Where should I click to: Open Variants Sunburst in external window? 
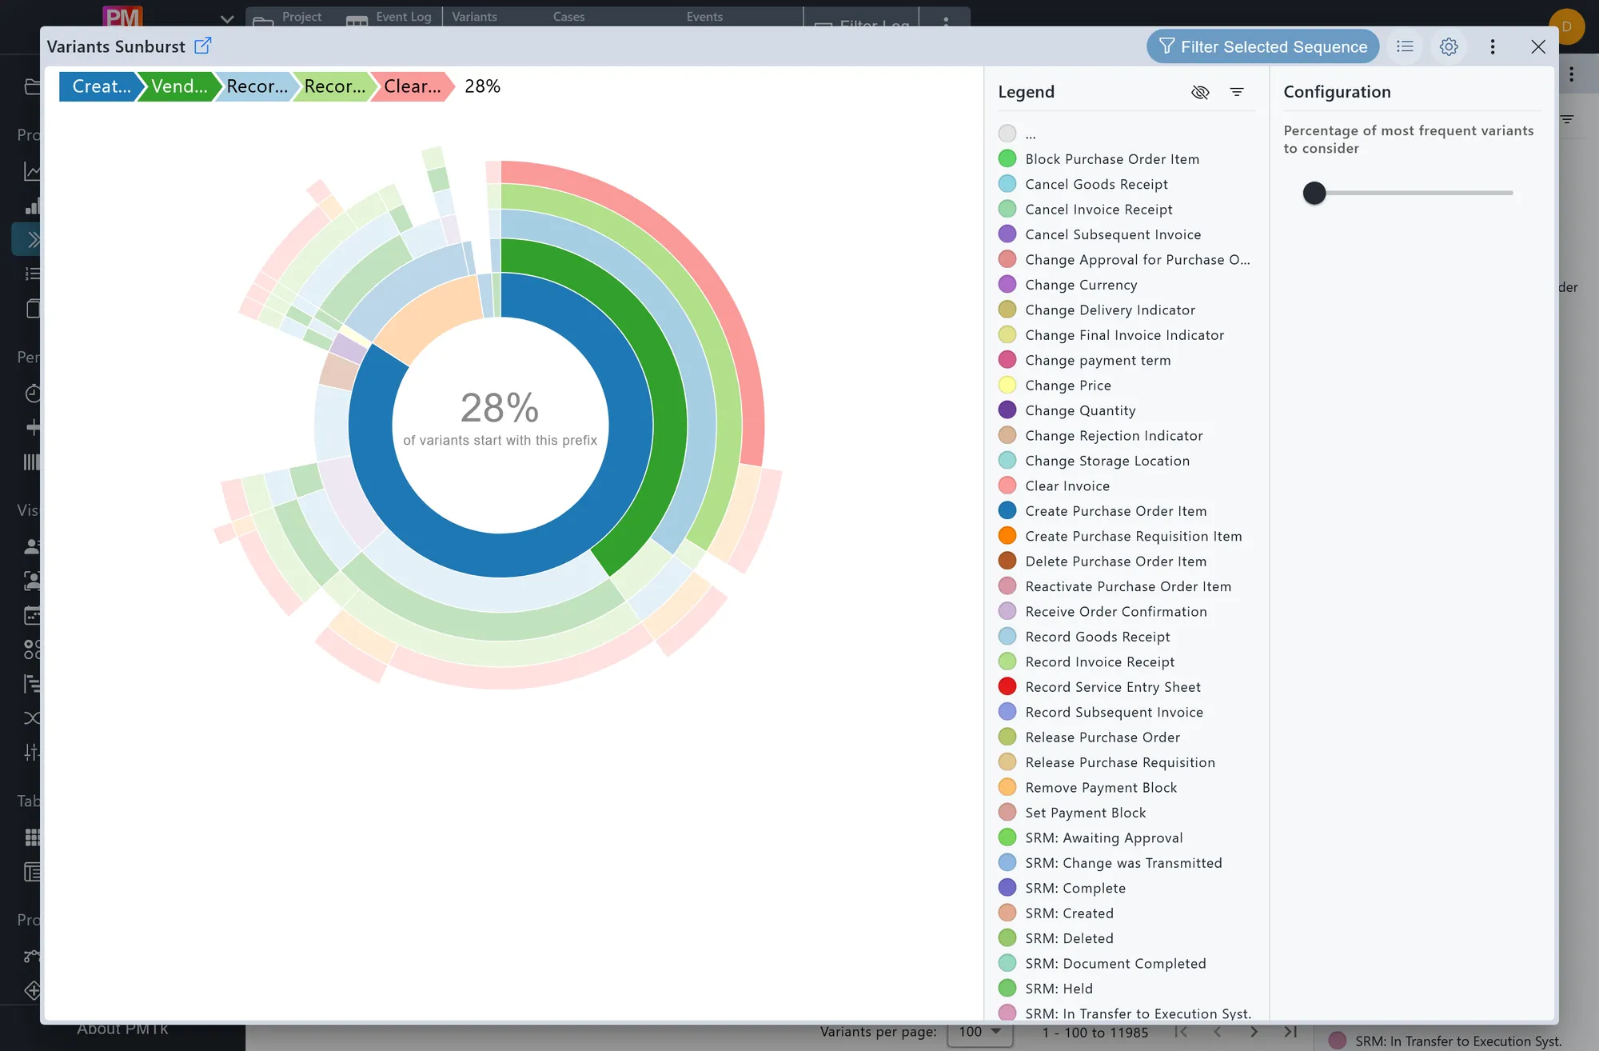click(x=203, y=46)
